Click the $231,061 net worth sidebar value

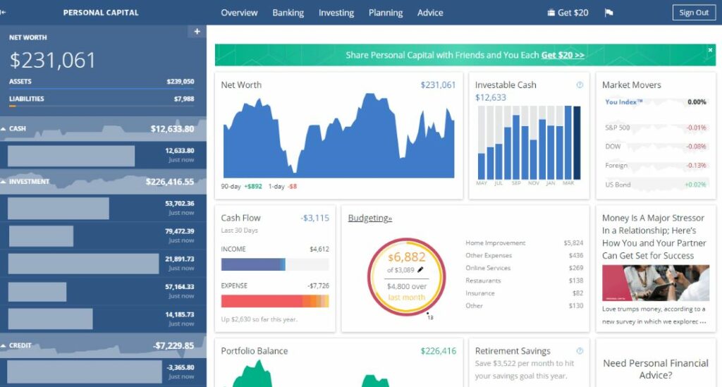(x=52, y=61)
